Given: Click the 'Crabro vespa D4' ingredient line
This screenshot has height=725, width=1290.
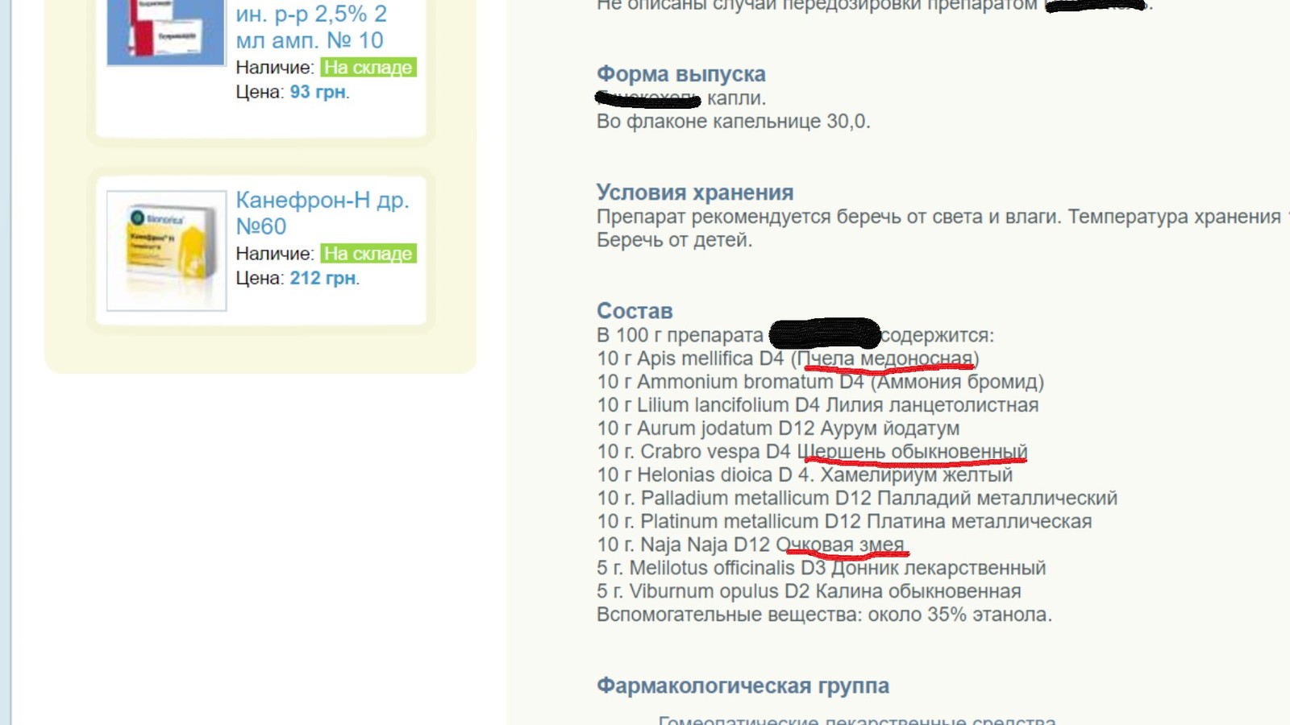Looking at the screenshot, I should tap(812, 452).
